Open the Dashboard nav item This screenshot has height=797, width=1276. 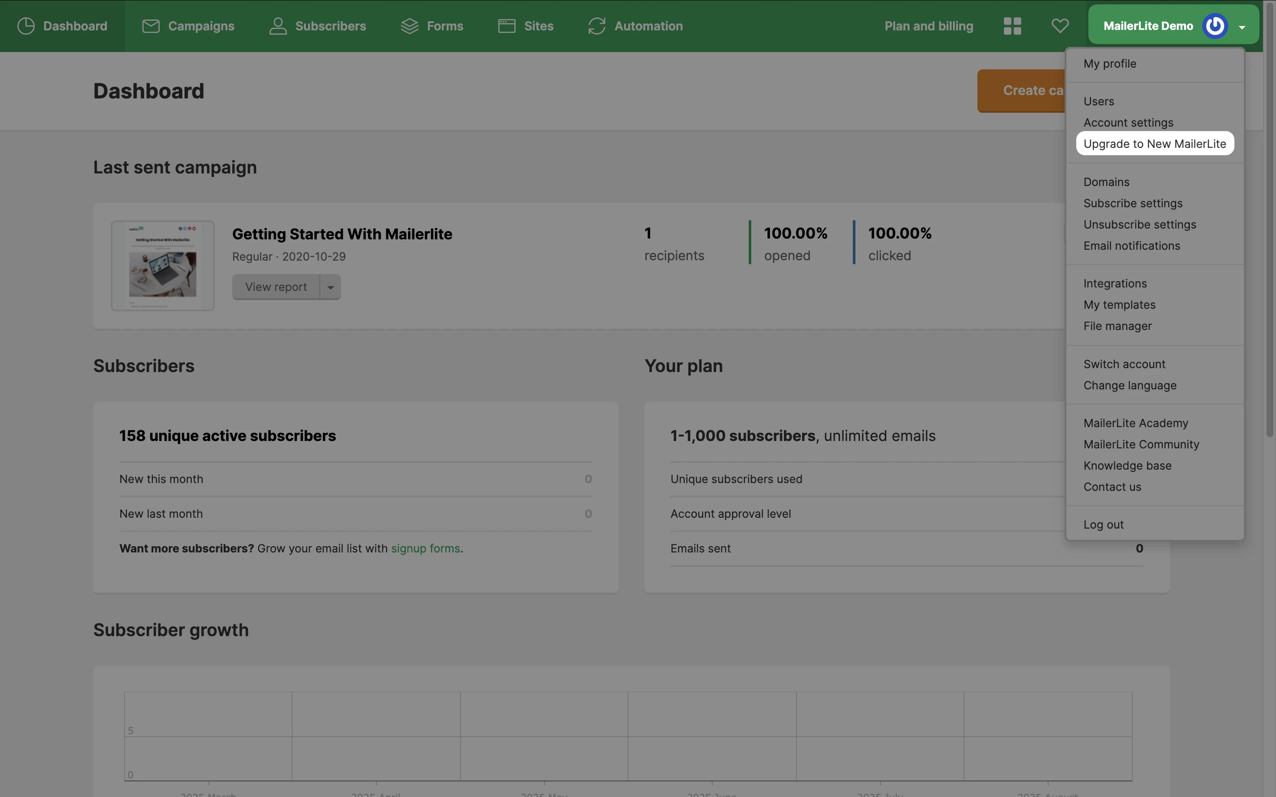click(62, 26)
